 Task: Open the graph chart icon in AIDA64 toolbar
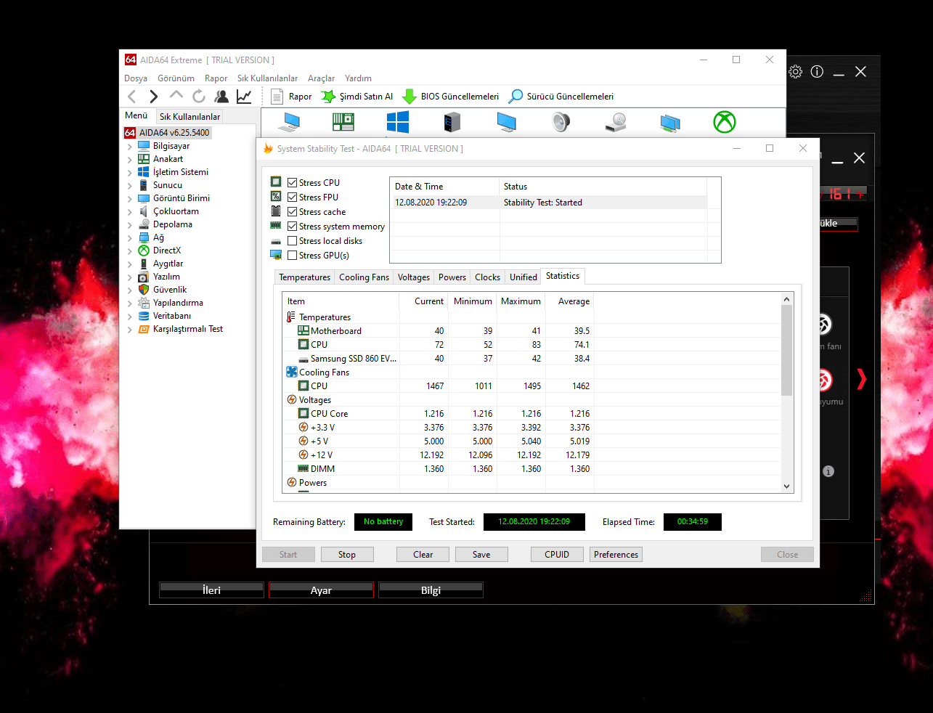coord(244,96)
